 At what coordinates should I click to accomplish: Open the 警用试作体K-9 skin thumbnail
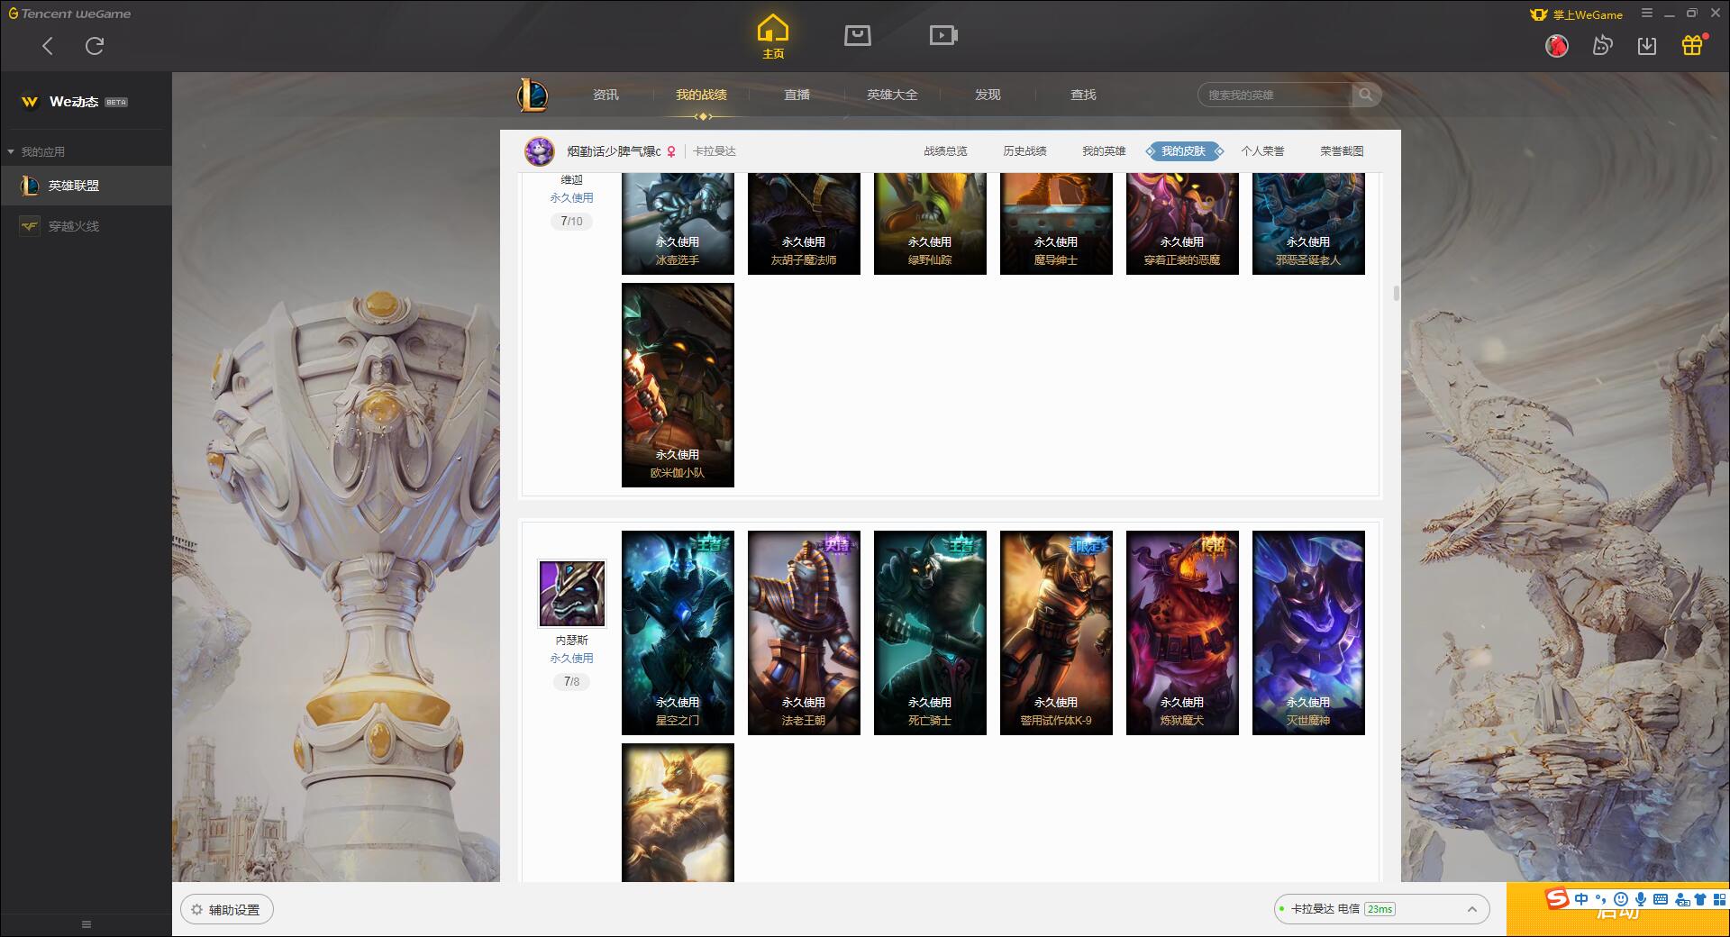tap(1056, 633)
